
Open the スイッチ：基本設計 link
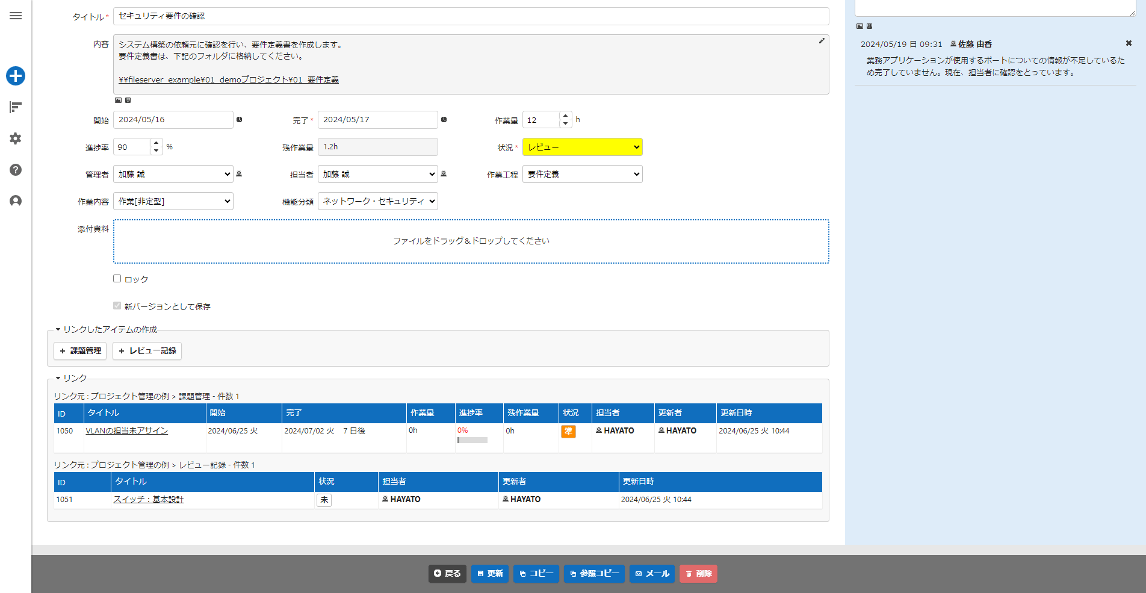pyautogui.click(x=149, y=500)
